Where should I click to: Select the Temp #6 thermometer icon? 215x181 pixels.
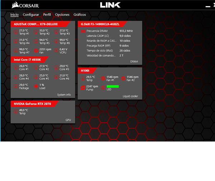(56, 41)
